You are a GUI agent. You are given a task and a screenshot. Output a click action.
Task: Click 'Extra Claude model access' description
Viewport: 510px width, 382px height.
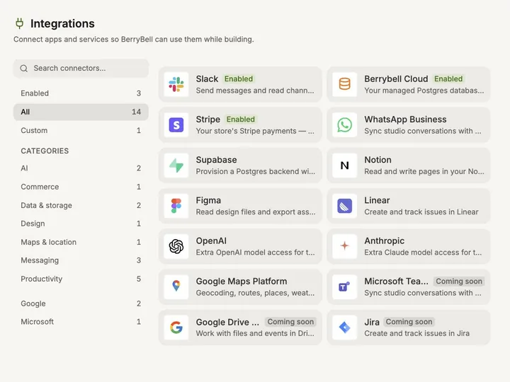click(x=423, y=253)
